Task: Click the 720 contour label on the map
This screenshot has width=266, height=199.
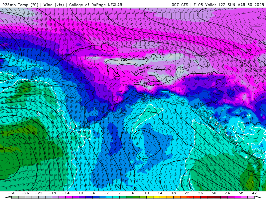Action: 142,95
